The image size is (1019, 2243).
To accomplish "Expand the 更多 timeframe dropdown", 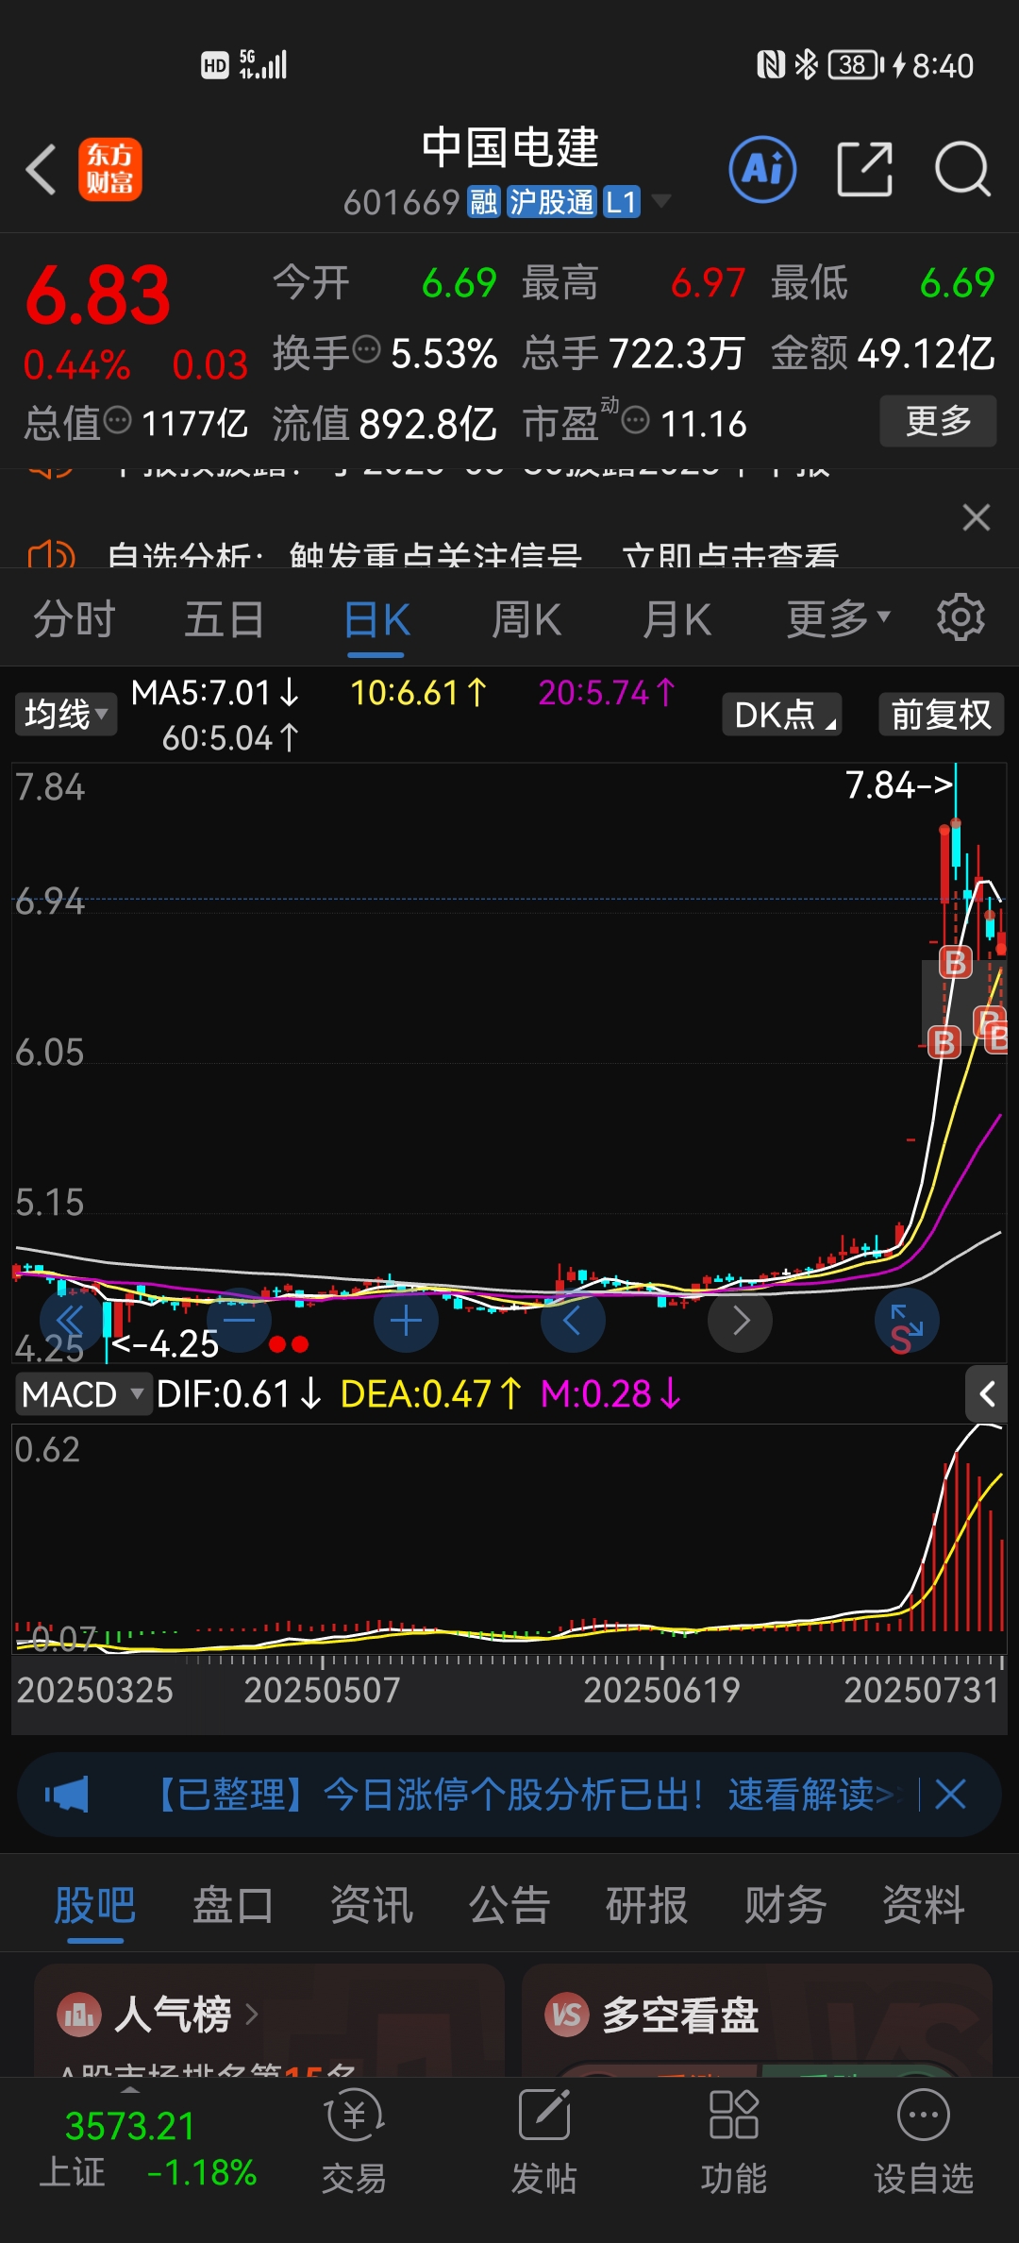I will (839, 618).
